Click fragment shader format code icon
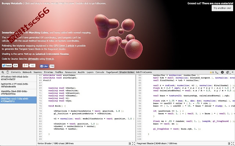This screenshot has width=235, height=146. point(229,143)
